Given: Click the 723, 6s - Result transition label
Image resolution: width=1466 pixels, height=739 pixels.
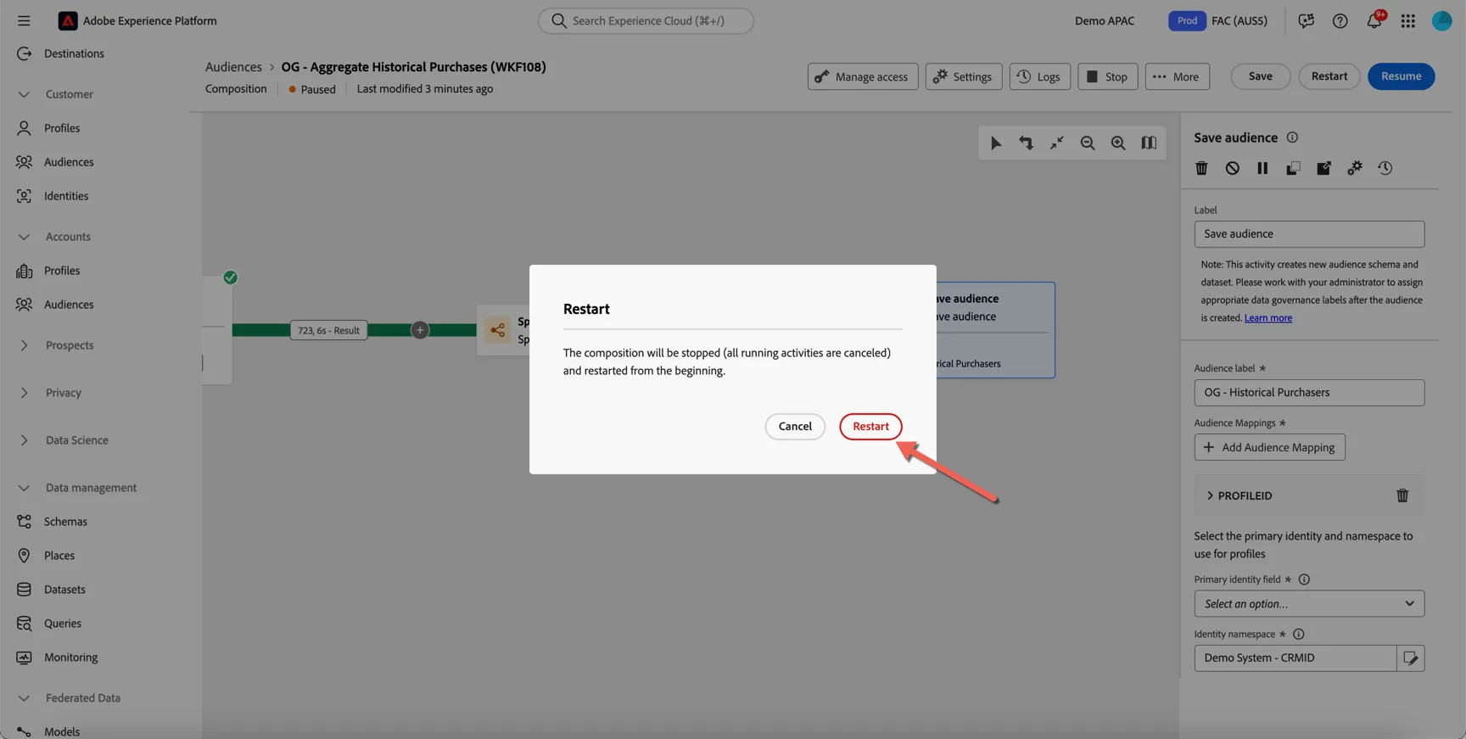Looking at the screenshot, I should [x=328, y=330].
